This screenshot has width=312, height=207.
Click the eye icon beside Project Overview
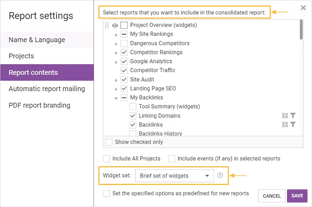pos(115,25)
